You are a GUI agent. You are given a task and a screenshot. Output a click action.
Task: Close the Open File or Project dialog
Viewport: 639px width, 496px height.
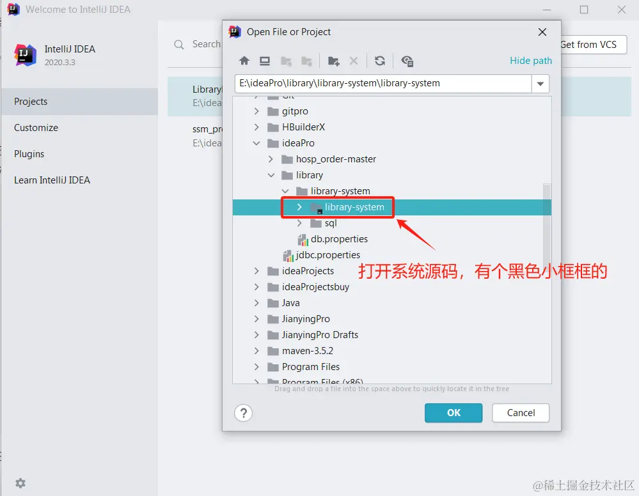click(x=542, y=32)
